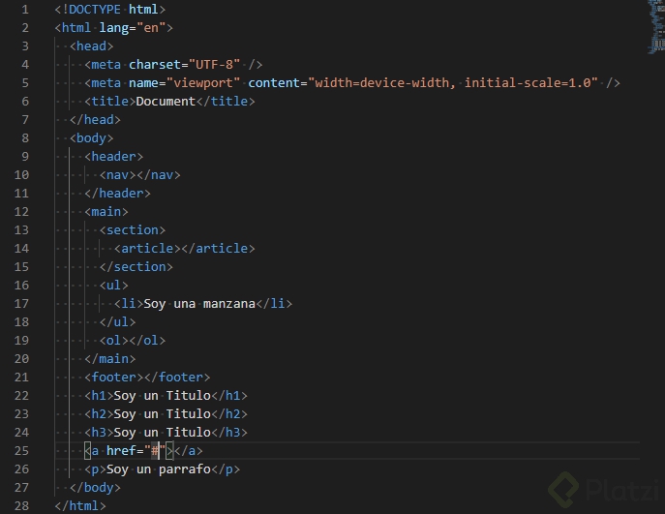Screen dimensions: 665x514
Task: Click the DOCTYPE declaration text
Action: point(109,10)
